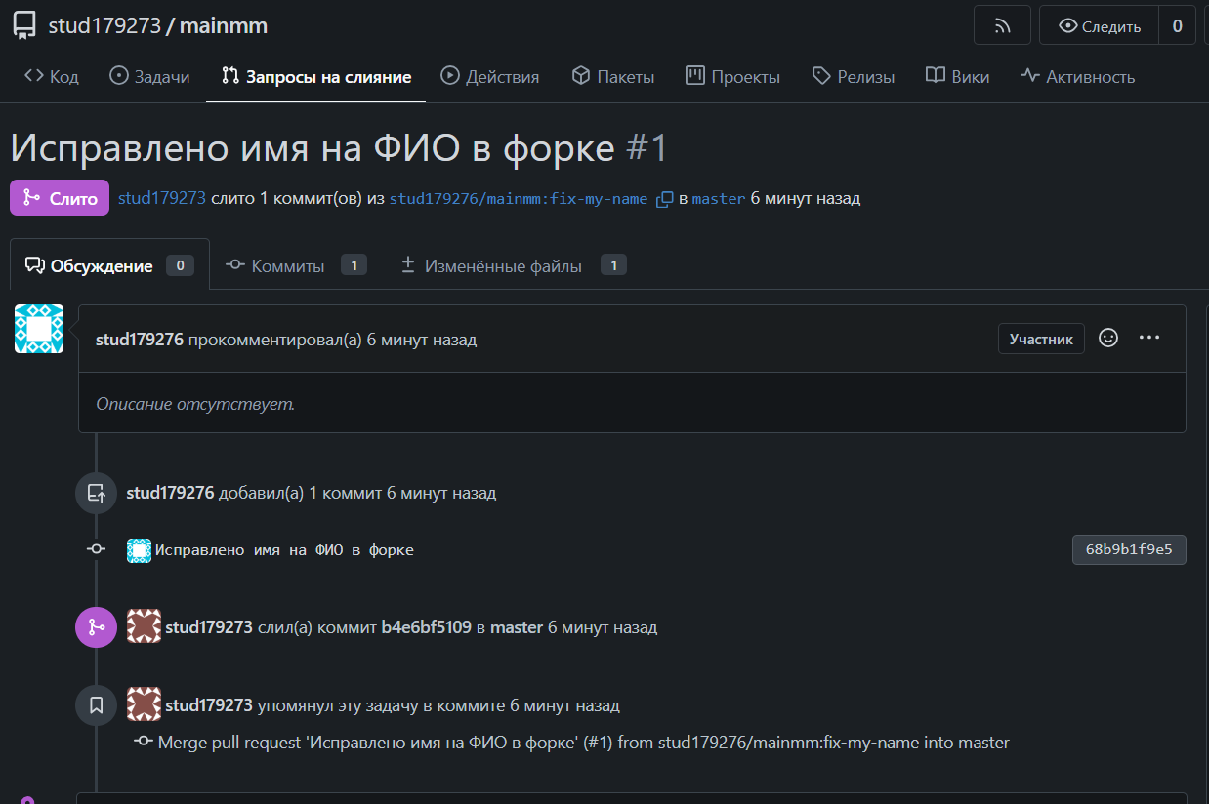Switch to the Задачи tab
Image resolution: width=1209 pixels, height=804 pixels.
click(149, 77)
